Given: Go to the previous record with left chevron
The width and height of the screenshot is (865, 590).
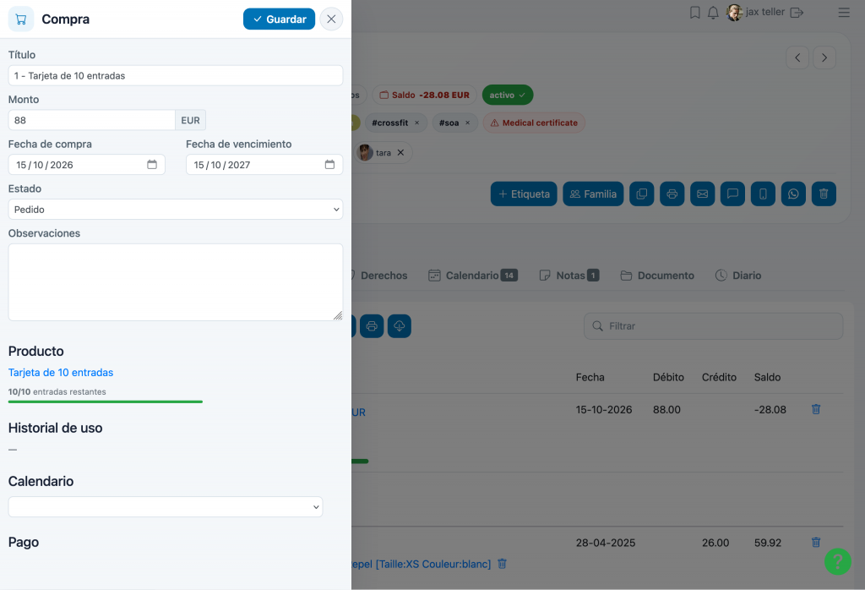Looking at the screenshot, I should click(797, 57).
